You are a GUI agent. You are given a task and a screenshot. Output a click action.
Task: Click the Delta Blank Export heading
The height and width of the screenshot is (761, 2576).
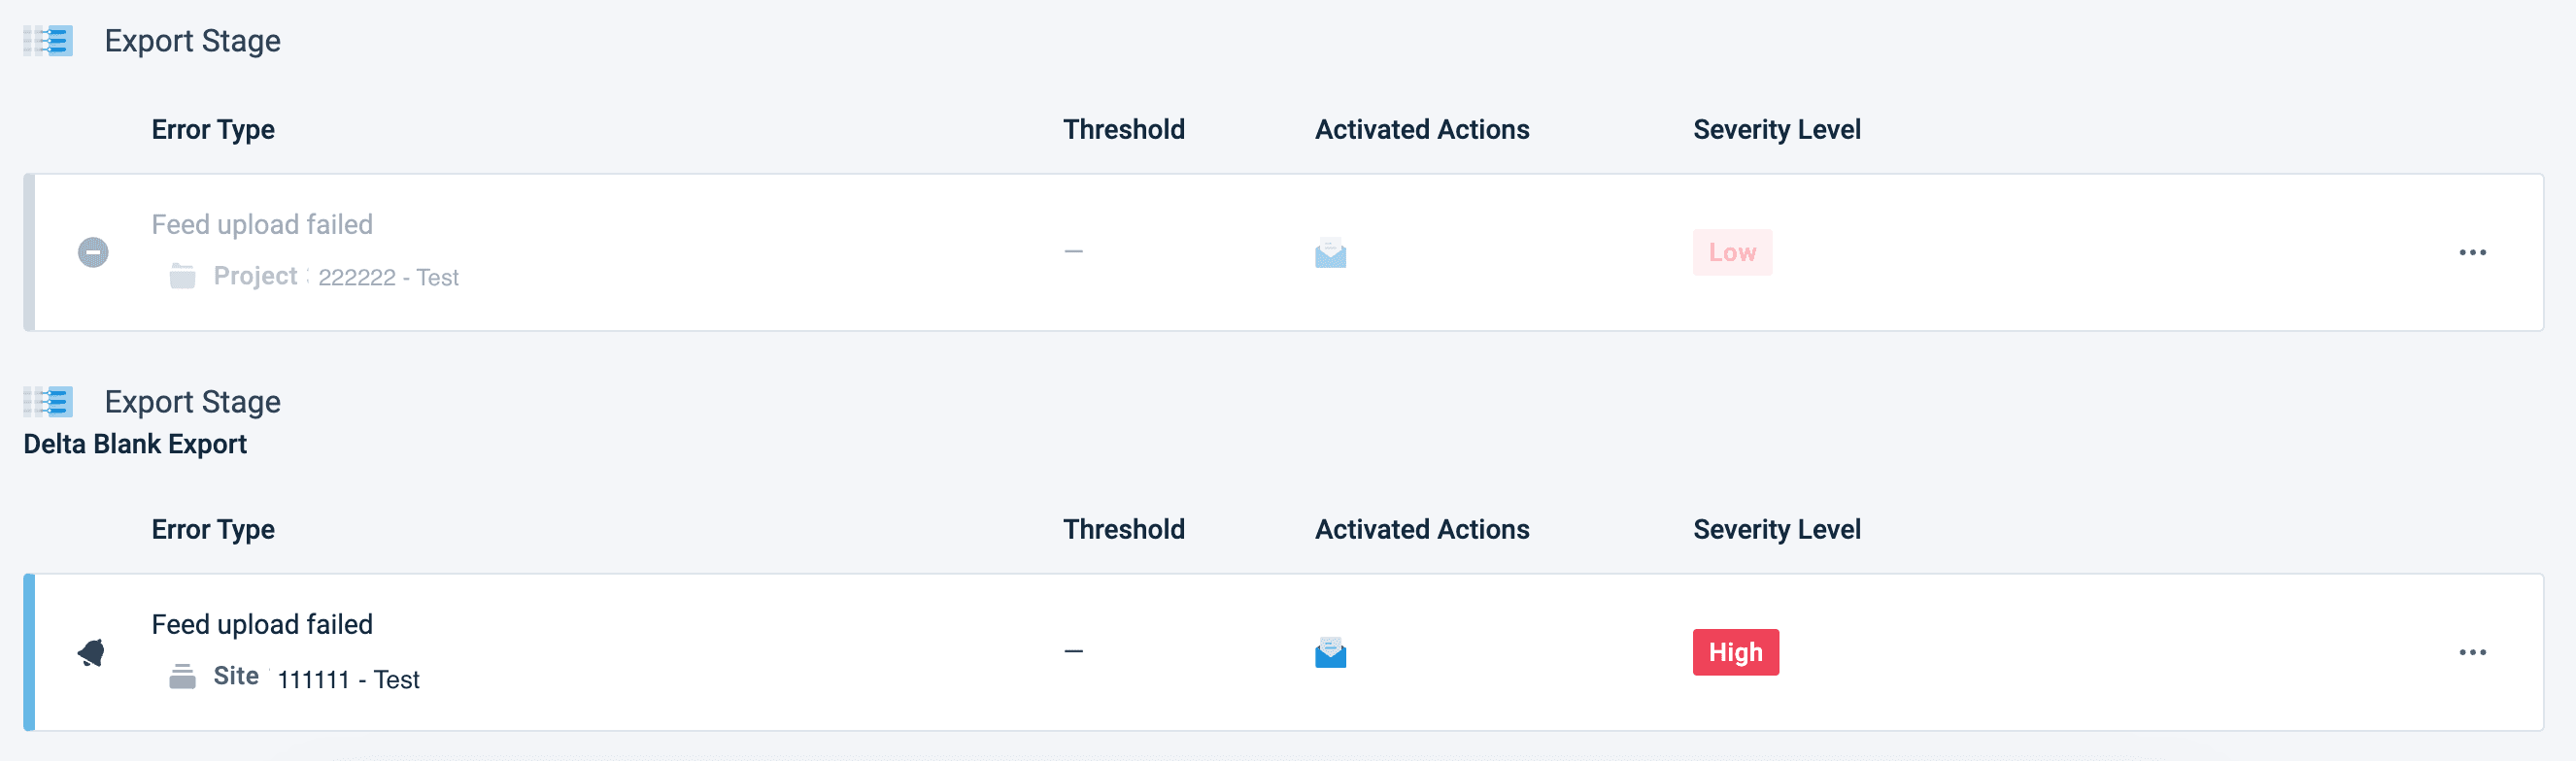[135, 445]
